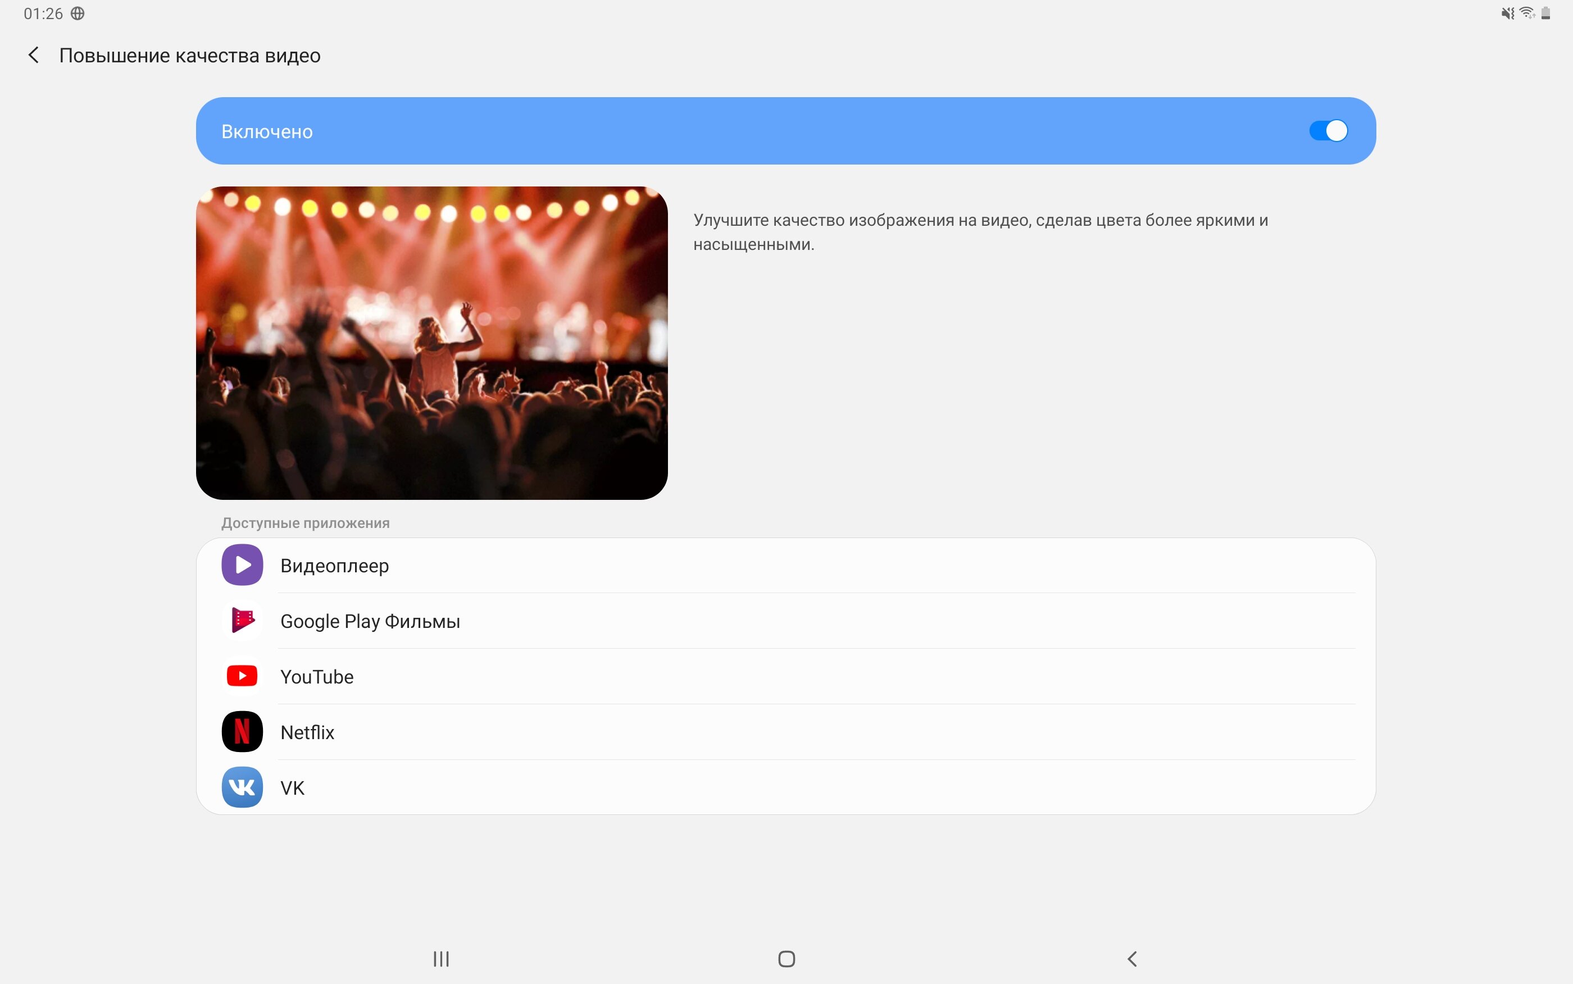
Task: Select the YouTube row label
Action: [317, 677]
